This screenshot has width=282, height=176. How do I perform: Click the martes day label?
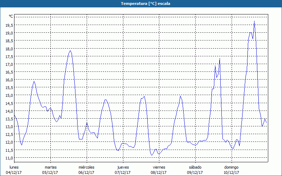50,167
